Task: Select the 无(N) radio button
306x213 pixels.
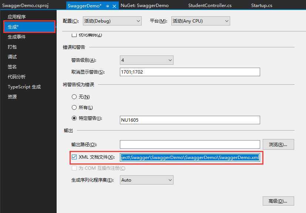Action: point(74,97)
